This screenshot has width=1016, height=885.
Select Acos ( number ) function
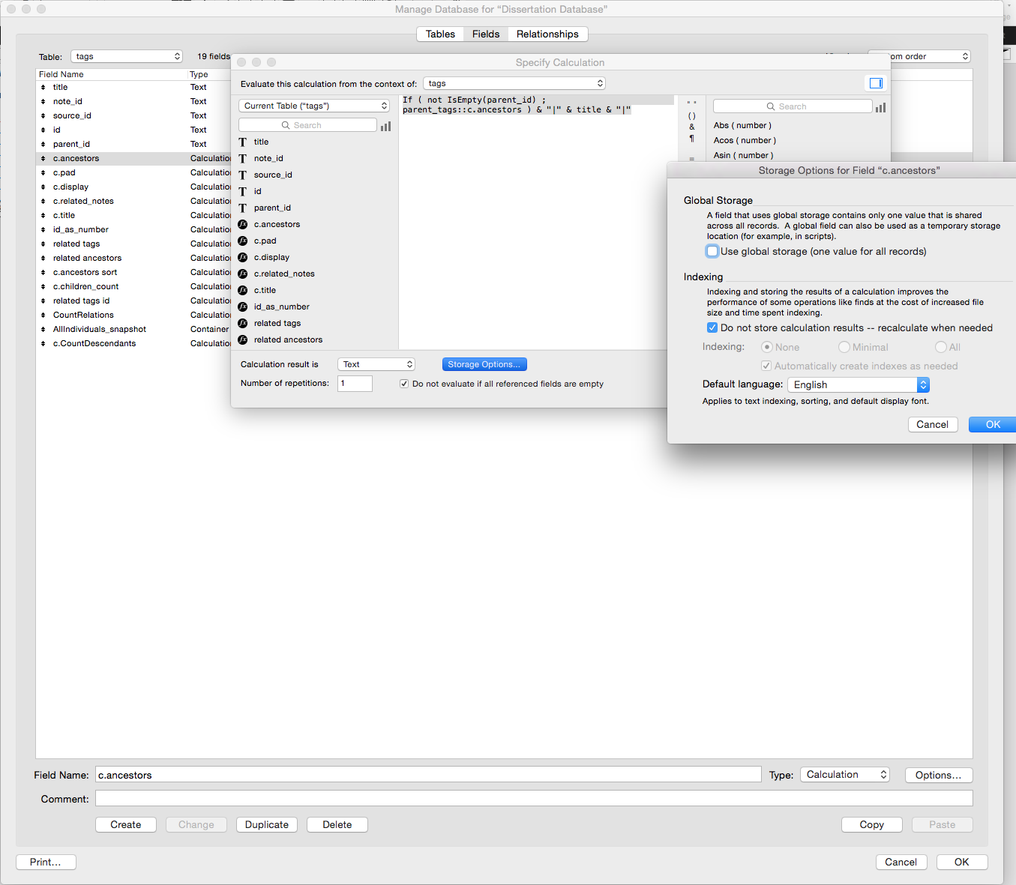(745, 140)
